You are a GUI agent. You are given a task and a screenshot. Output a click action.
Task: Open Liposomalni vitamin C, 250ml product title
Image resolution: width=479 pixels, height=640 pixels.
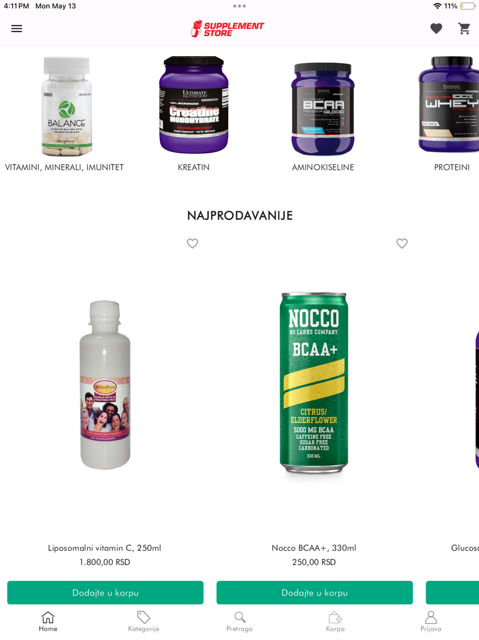click(104, 548)
